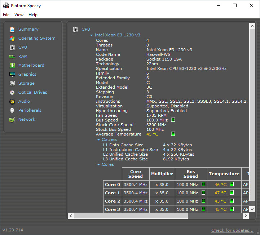The width and height of the screenshot is (260, 235).
Task: Go to the Network section
Action: 27,119
